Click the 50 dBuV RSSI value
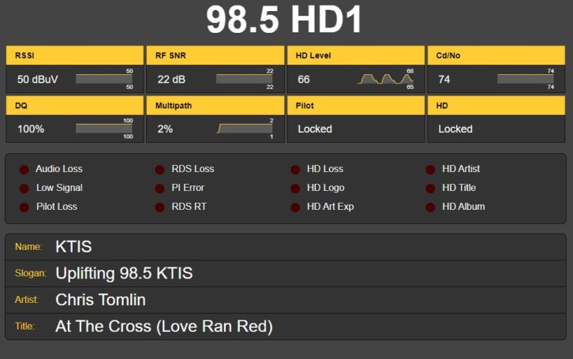 (38, 79)
